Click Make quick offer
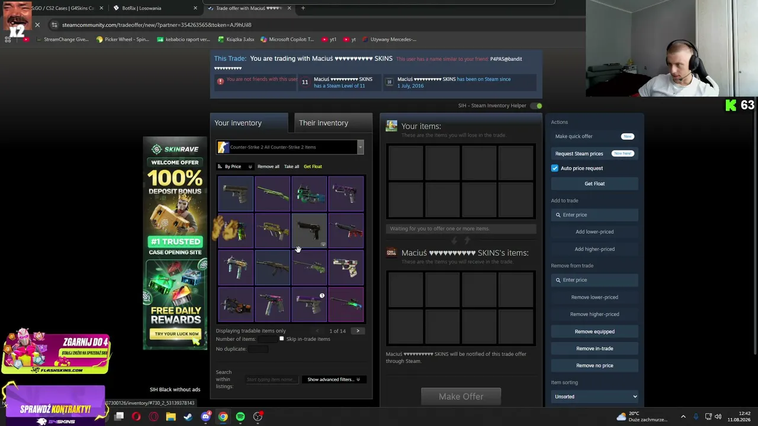This screenshot has height=426, width=758. pos(595,136)
